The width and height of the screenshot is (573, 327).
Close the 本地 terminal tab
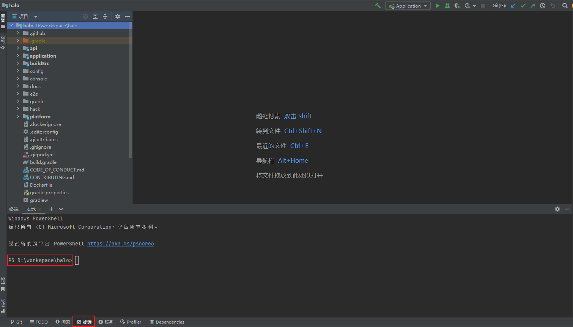tap(40, 209)
